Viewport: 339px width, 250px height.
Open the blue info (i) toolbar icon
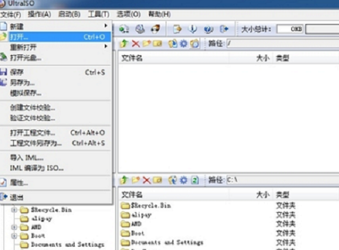pos(193,29)
